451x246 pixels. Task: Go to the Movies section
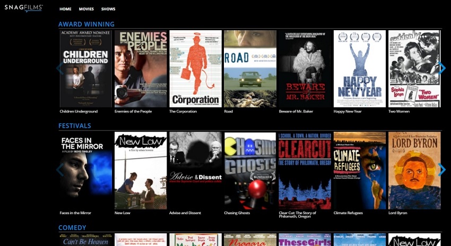86,9
